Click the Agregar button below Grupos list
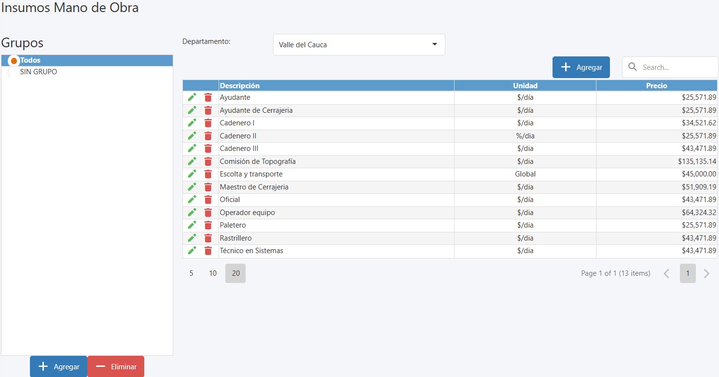 pyautogui.click(x=58, y=366)
